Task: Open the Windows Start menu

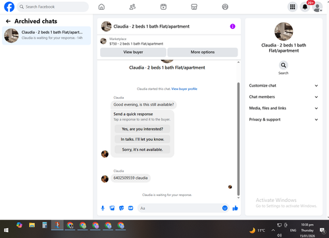Action: click(6, 230)
